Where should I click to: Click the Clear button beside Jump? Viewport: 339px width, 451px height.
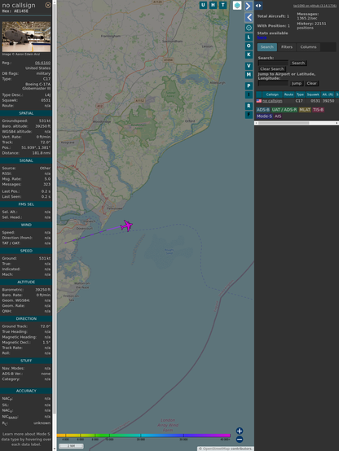(x=311, y=83)
